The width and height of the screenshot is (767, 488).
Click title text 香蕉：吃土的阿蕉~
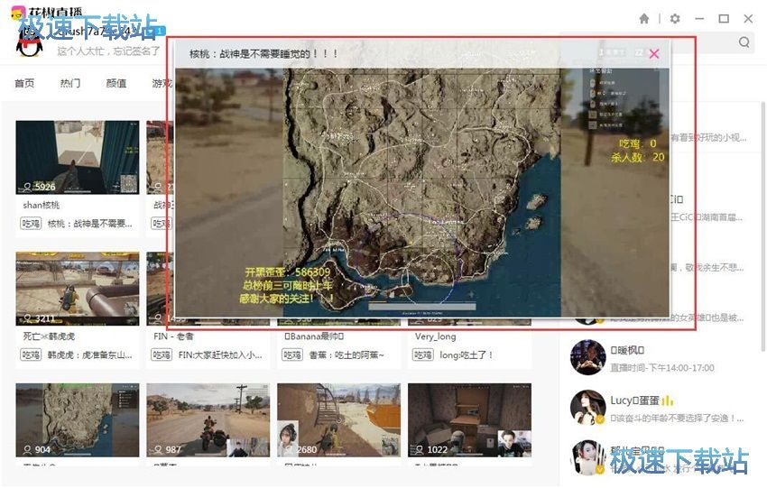[x=347, y=354]
